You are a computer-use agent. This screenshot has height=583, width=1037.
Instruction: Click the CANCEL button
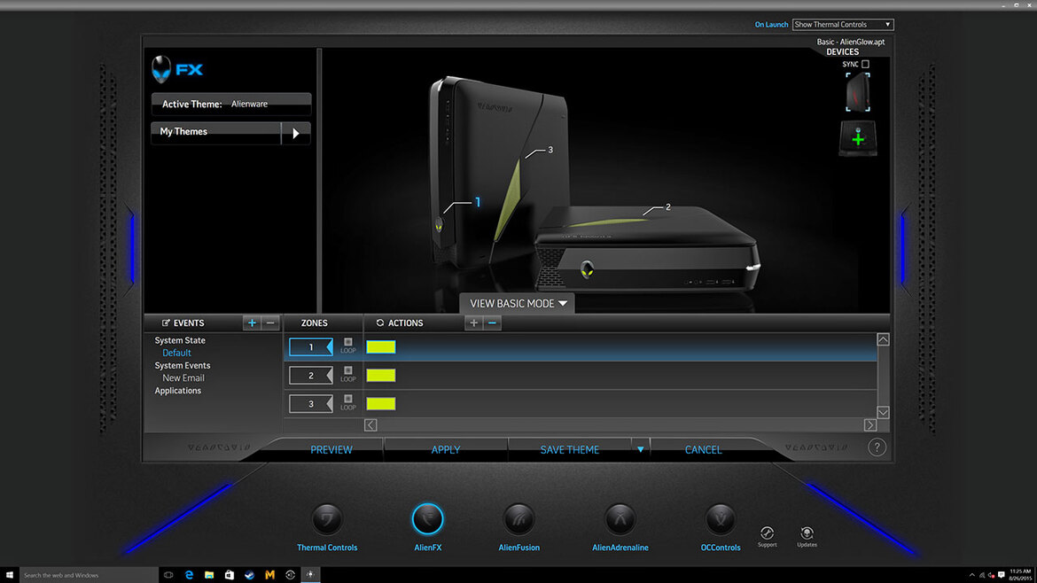pyautogui.click(x=703, y=449)
